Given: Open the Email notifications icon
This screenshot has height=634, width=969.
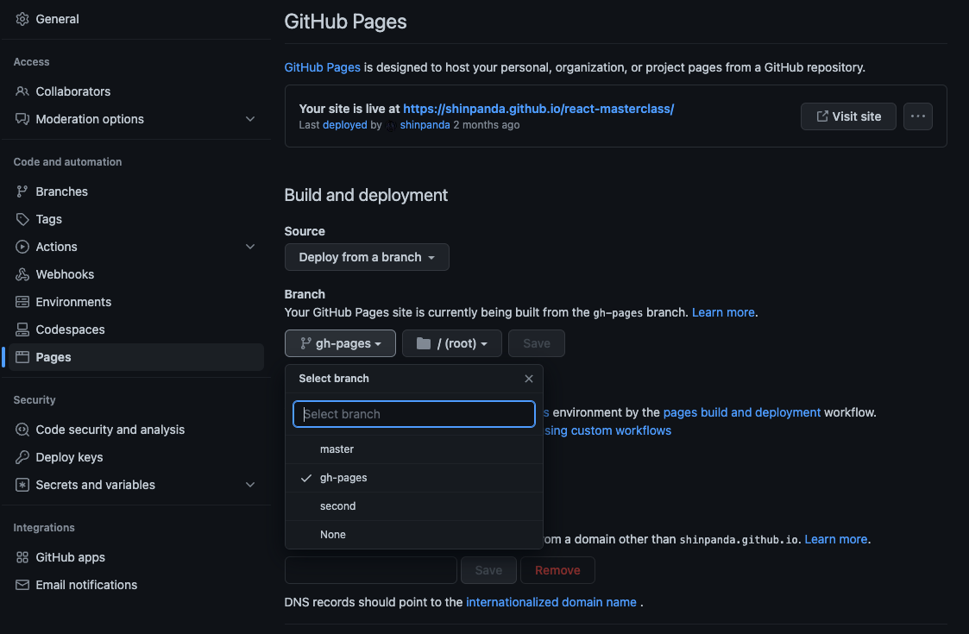Looking at the screenshot, I should (23, 585).
